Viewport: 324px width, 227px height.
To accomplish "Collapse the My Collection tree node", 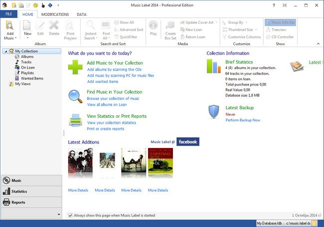I will (x=6, y=51).
